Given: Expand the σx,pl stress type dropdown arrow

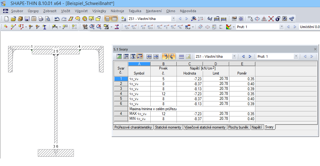Looking at the screenshot, I should click(193, 27).
